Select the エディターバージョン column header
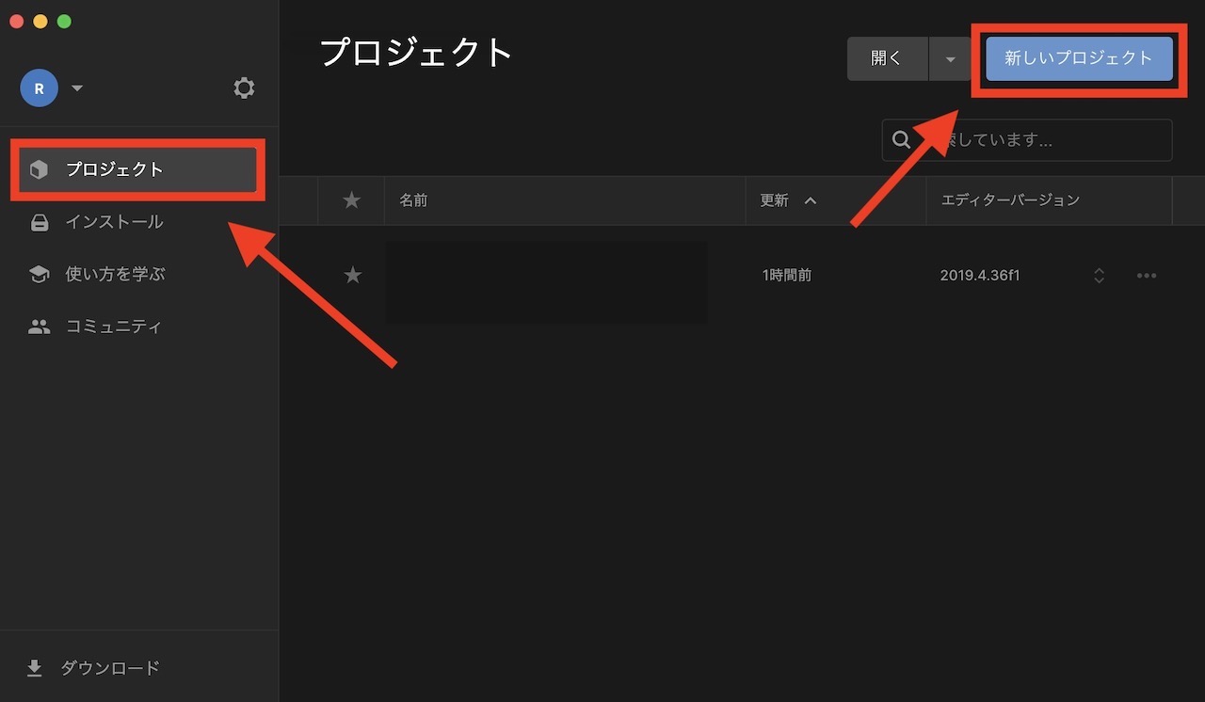The height and width of the screenshot is (702, 1205). [x=1011, y=200]
